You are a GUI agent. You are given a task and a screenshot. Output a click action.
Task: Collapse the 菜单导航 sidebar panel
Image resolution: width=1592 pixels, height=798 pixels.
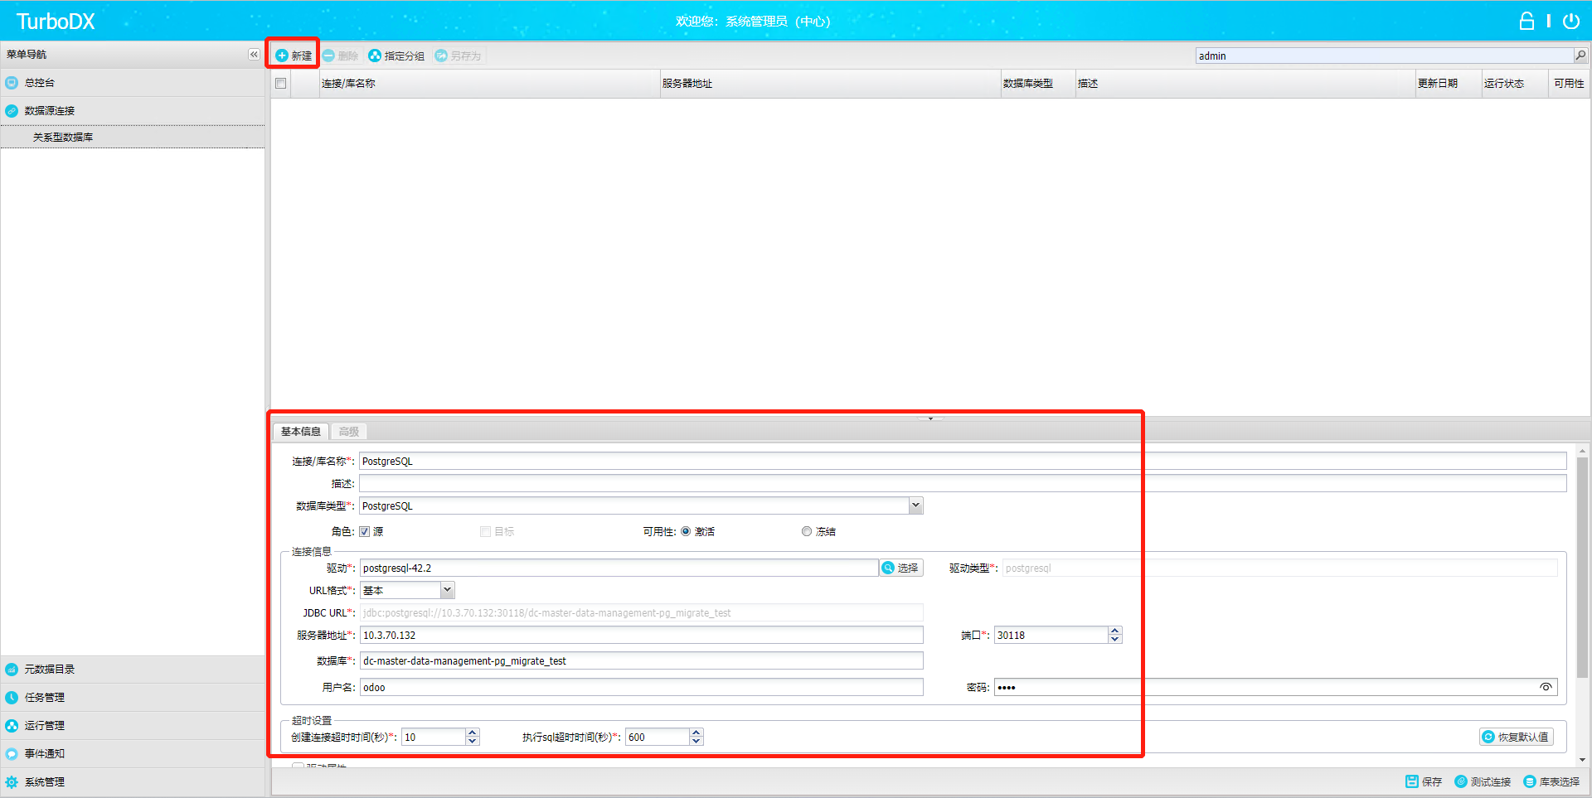(x=254, y=55)
